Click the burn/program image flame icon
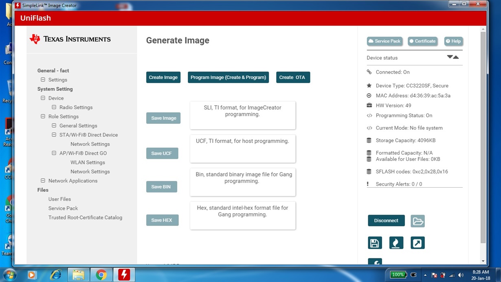Image resolution: width=501 pixels, height=282 pixels. pyautogui.click(x=396, y=243)
